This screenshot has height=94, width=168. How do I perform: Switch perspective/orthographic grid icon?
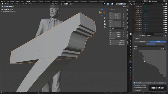pyautogui.click(x=105, y=27)
